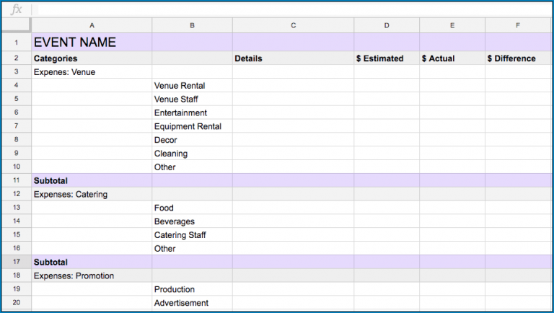Click the fx formula icon
The image size is (554, 313).
(16, 10)
